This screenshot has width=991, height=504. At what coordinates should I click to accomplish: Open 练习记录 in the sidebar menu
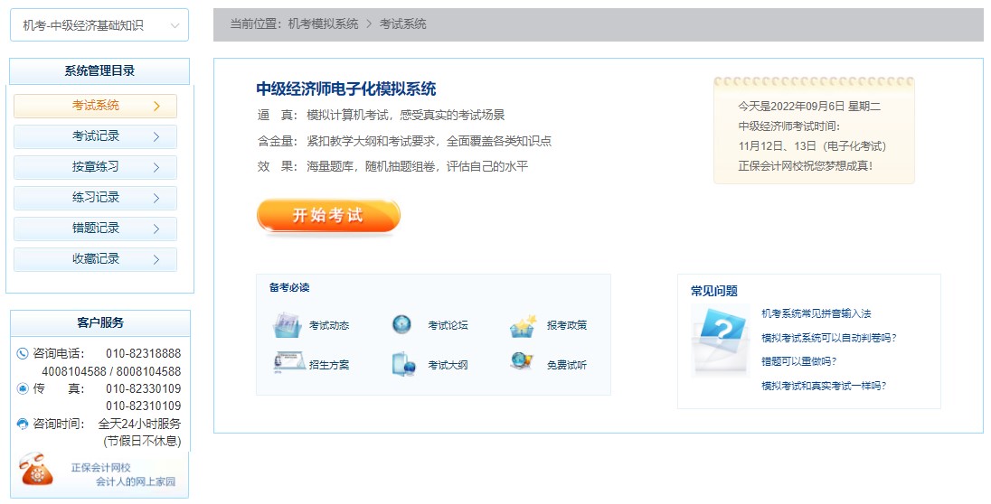tap(96, 198)
